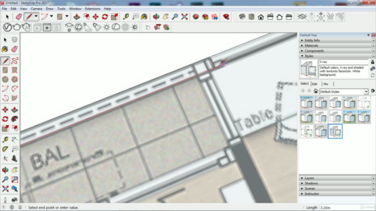Select the Freehand tool in left toolbar
This screenshot has height=211, width=376.
(14, 61)
